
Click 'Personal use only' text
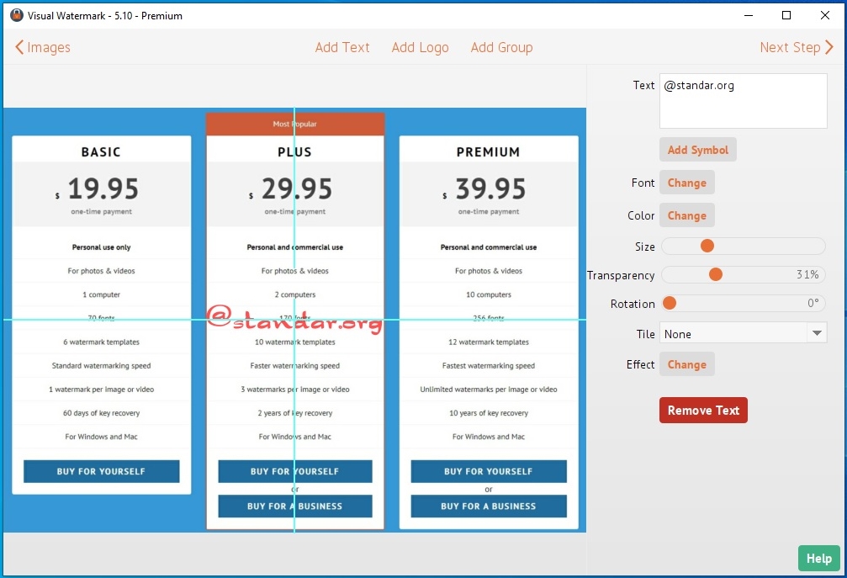(102, 247)
